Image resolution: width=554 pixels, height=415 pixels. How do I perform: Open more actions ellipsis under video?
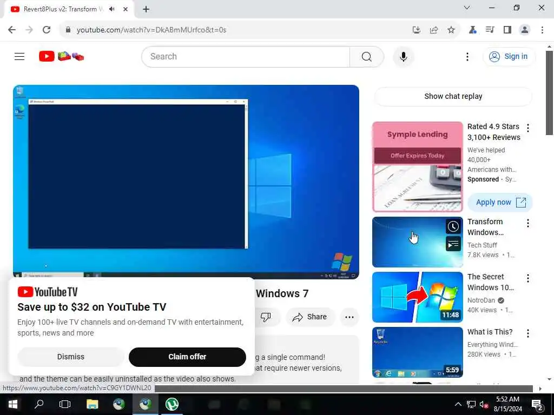point(349,317)
